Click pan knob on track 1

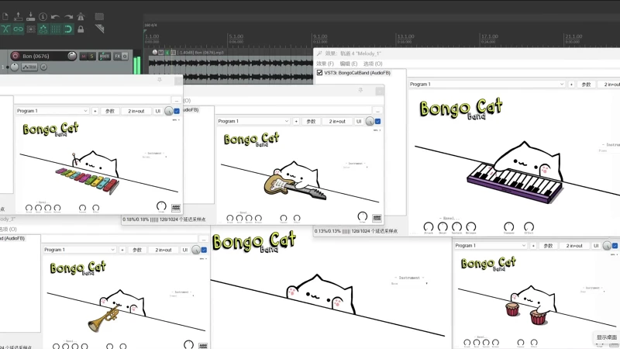[x=14, y=67]
